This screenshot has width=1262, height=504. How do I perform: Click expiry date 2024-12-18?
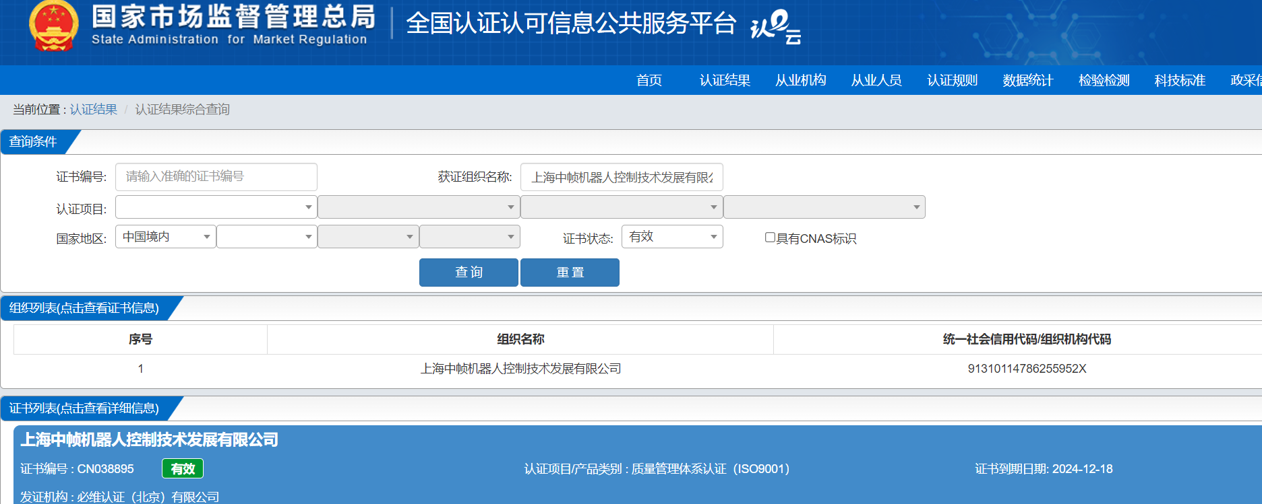[x=1083, y=469]
